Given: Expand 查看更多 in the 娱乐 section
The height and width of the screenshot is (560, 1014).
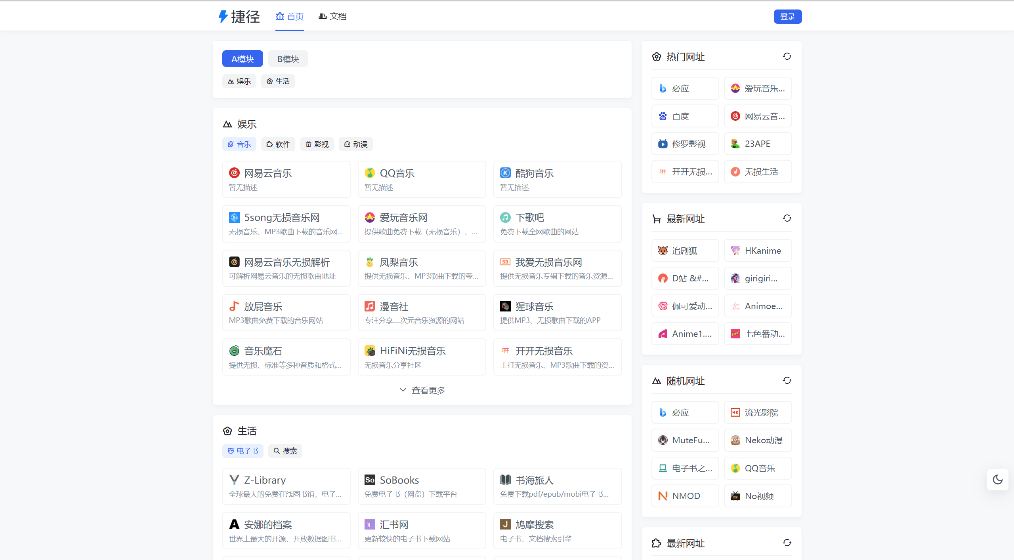Looking at the screenshot, I should pyautogui.click(x=422, y=390).
